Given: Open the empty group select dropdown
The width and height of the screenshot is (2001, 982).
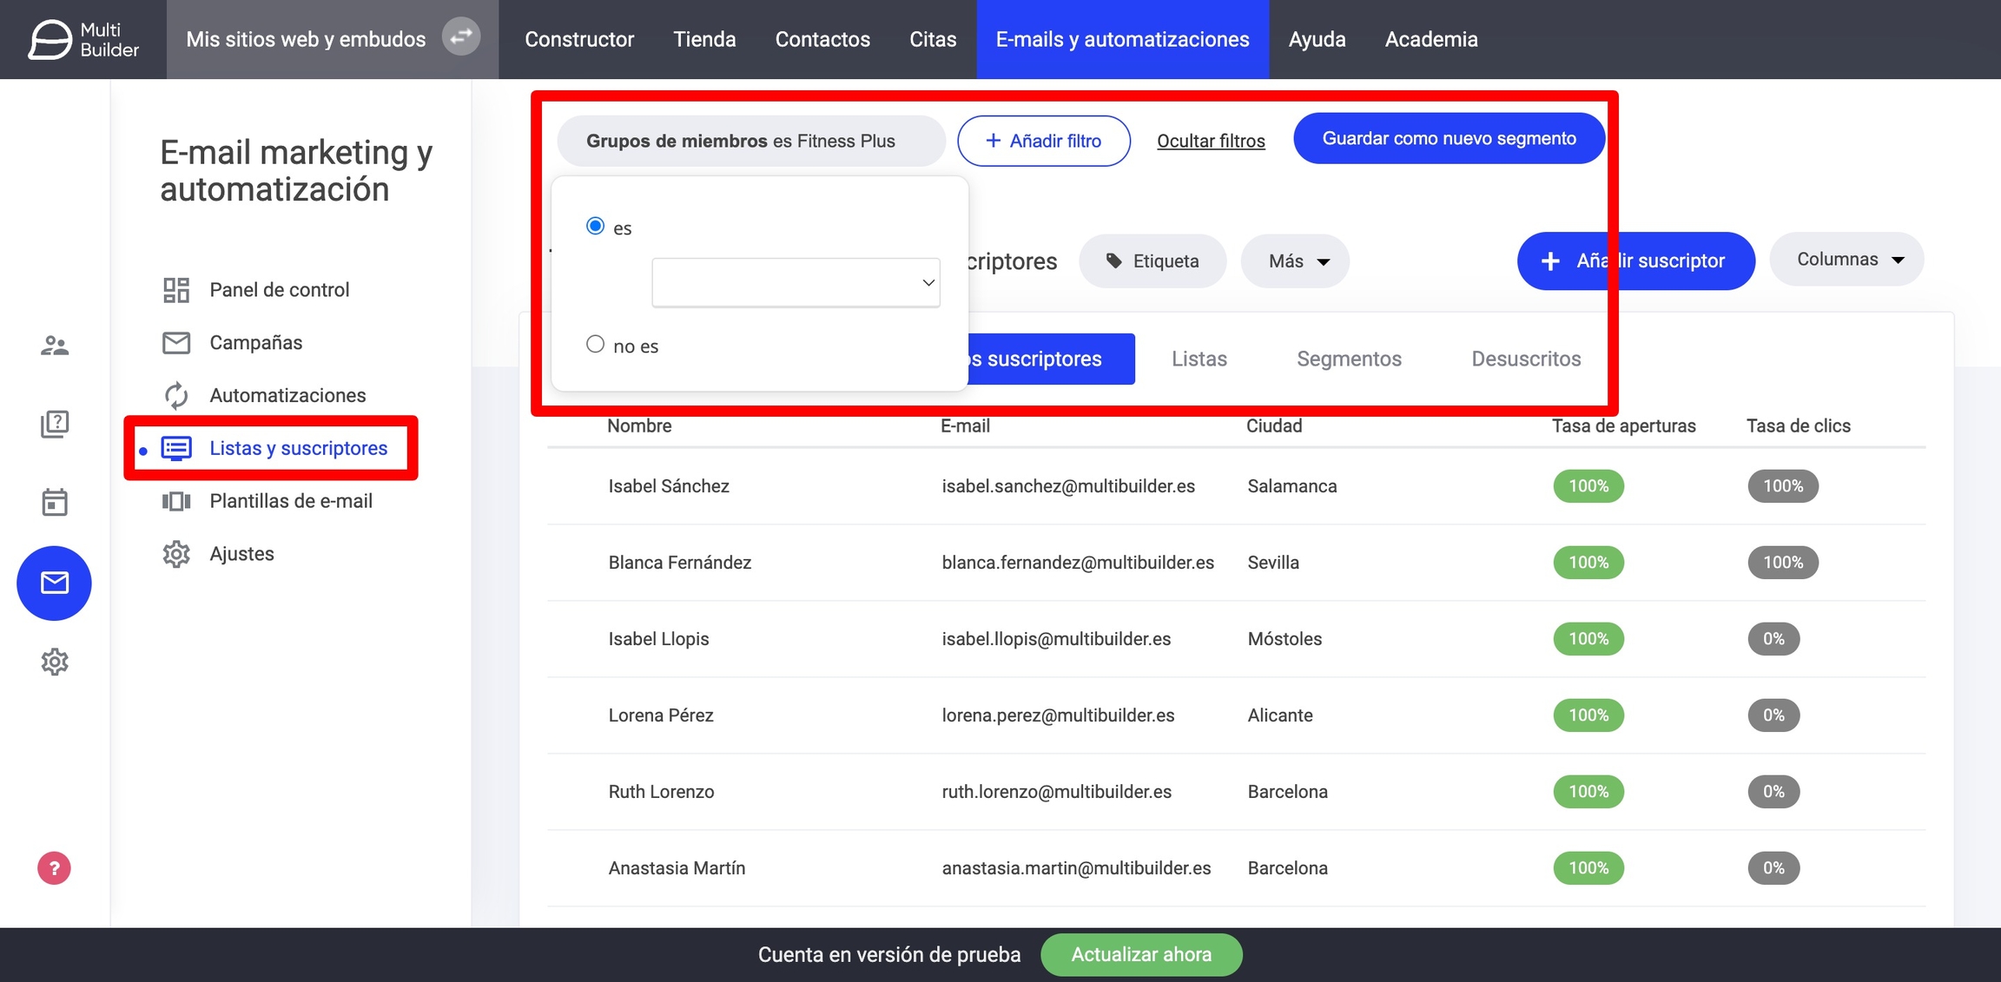Looking at the screenshot, I should point(796,282).
